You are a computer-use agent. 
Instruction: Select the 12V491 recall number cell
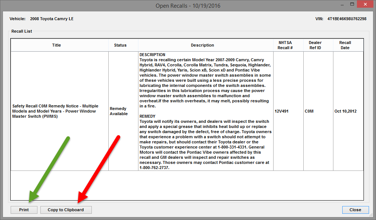[x=288, y=111]
